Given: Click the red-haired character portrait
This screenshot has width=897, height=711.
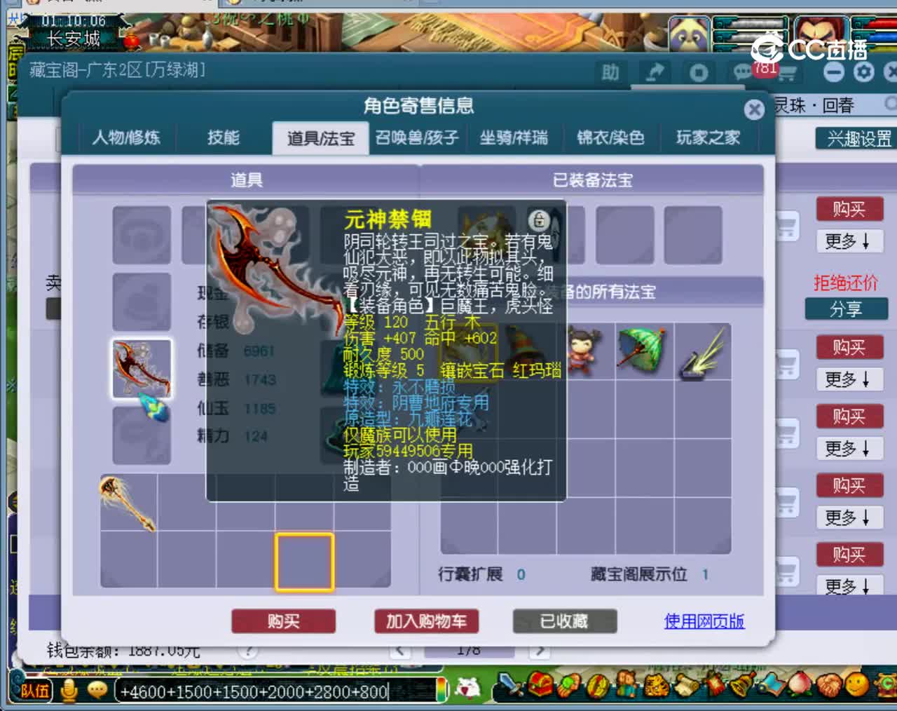Looking at the screenshot, I should (x=821, y=33).
